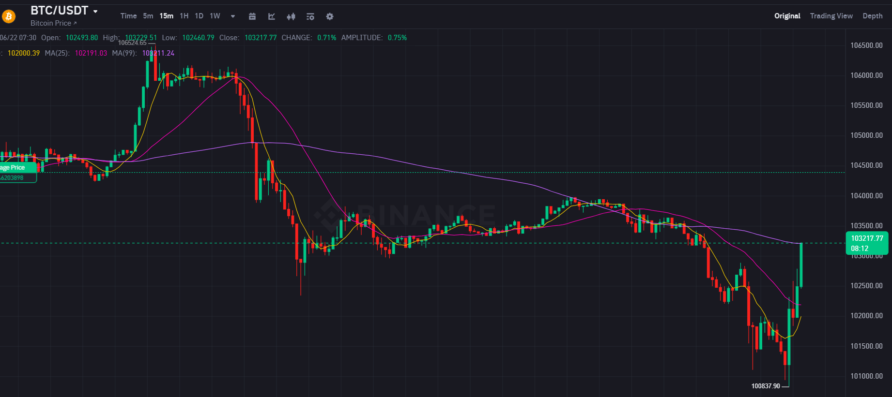The image size is (892, 397).
Task: Click the candlestick chart style icon
Action: [x=291, y=16]
